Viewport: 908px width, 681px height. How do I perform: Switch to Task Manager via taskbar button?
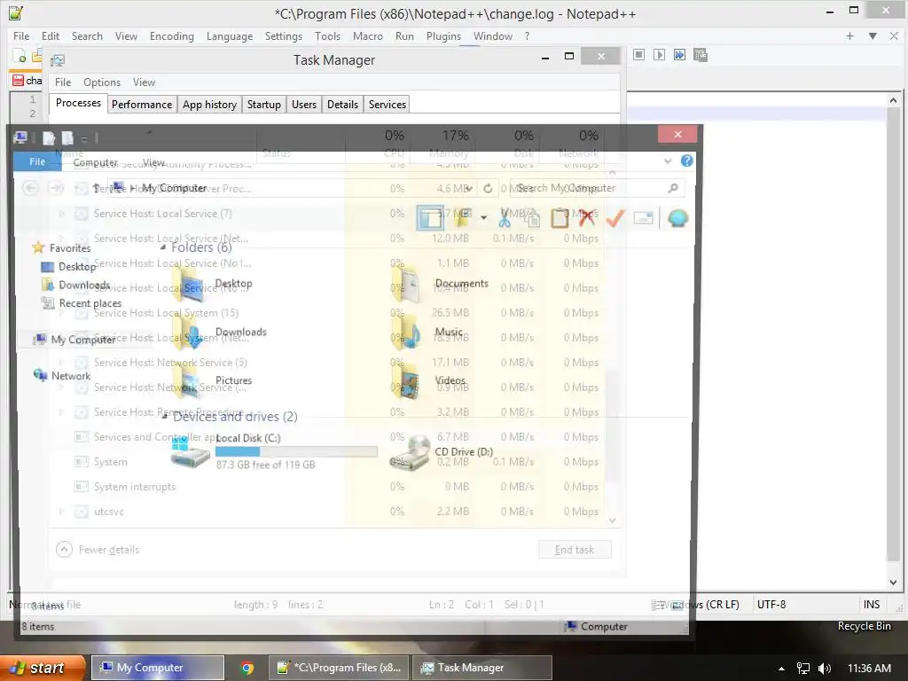pyautogui.click(x=482, y=668)
